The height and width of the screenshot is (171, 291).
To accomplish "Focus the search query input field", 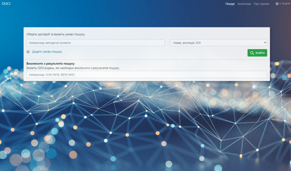I will pyautogui.click(x=96, y=43).
